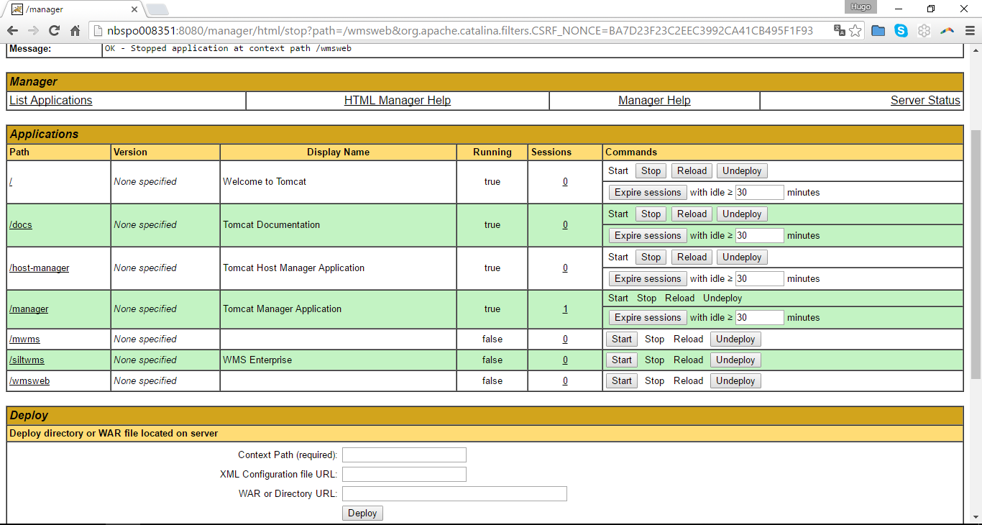
Task: Open the blue folder extension icon
Action: pos(878,30)
